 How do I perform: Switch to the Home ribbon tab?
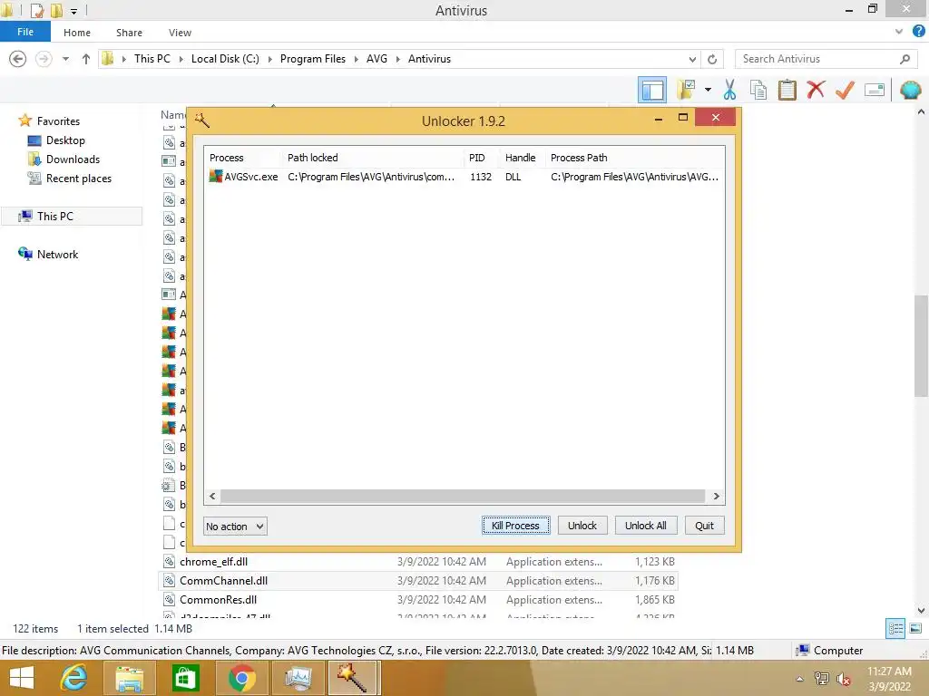77,33
